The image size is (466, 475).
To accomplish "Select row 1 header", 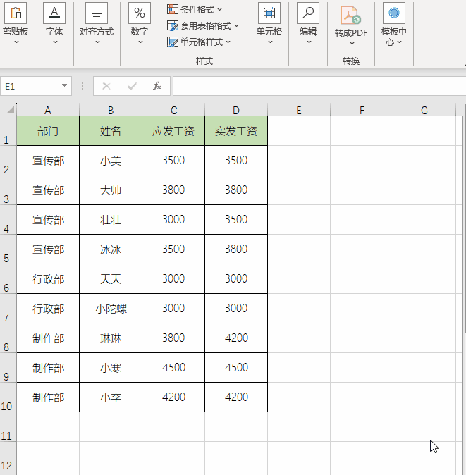I will pyautogui.click(x=8, y=131).
